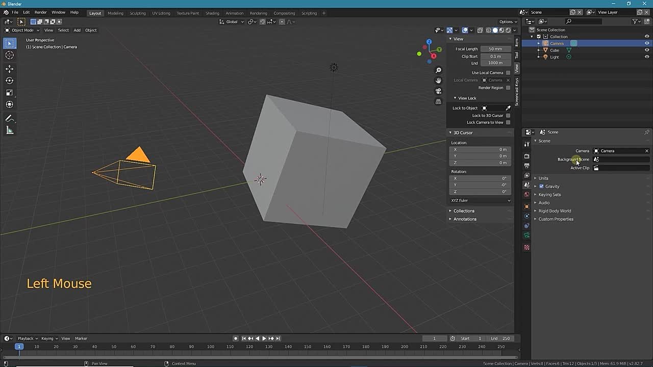This screenshot has height=367, width=653.
Task: Select the Annotate tool
Action: click(10, 118)
